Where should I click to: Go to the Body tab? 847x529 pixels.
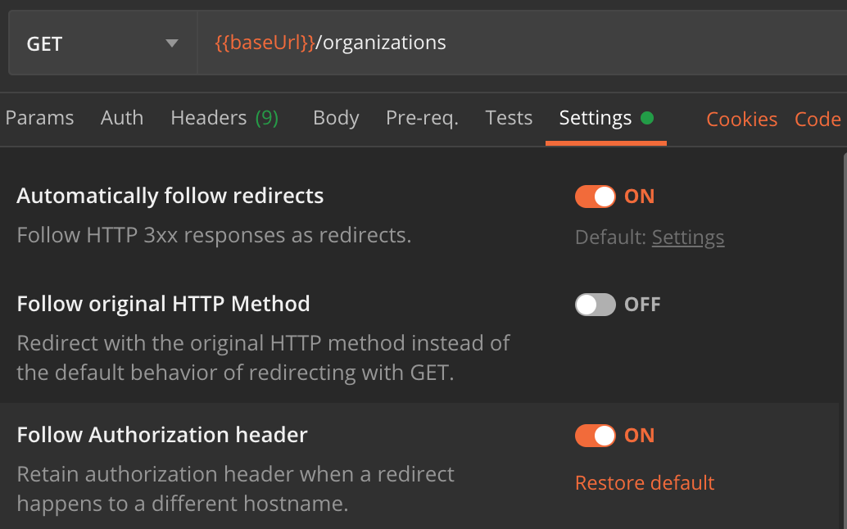tap(336, 119)
